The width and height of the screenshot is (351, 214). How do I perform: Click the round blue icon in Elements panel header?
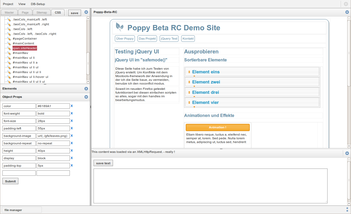tap(86, 89)
